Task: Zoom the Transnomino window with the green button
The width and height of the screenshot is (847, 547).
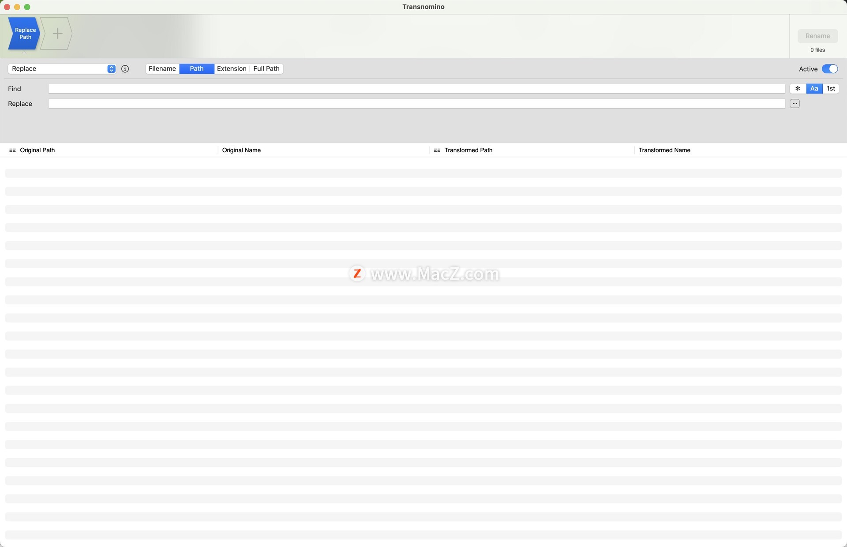Action: coord(27,7)
